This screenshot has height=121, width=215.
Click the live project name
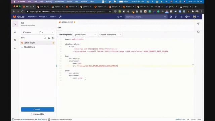click(23, 23)
